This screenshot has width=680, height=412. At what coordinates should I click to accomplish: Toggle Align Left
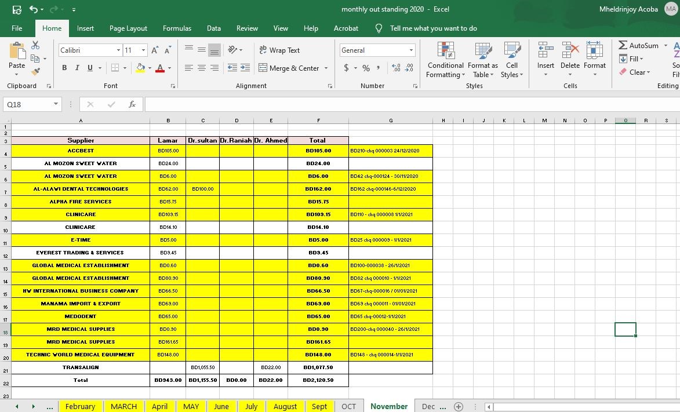pyautogui.click(x=188, y=68)
